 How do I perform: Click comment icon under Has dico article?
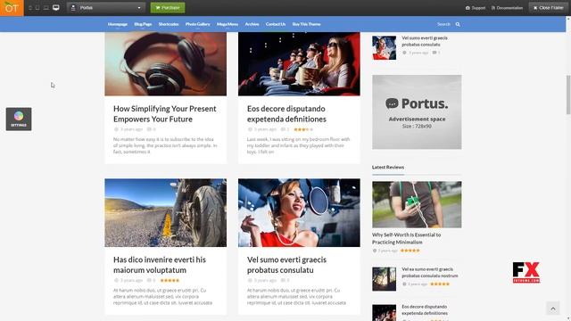coord(149,280)
